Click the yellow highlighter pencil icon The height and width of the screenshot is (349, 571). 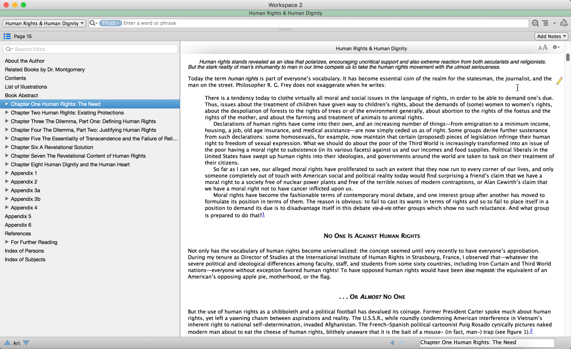[x=559, y=81]
